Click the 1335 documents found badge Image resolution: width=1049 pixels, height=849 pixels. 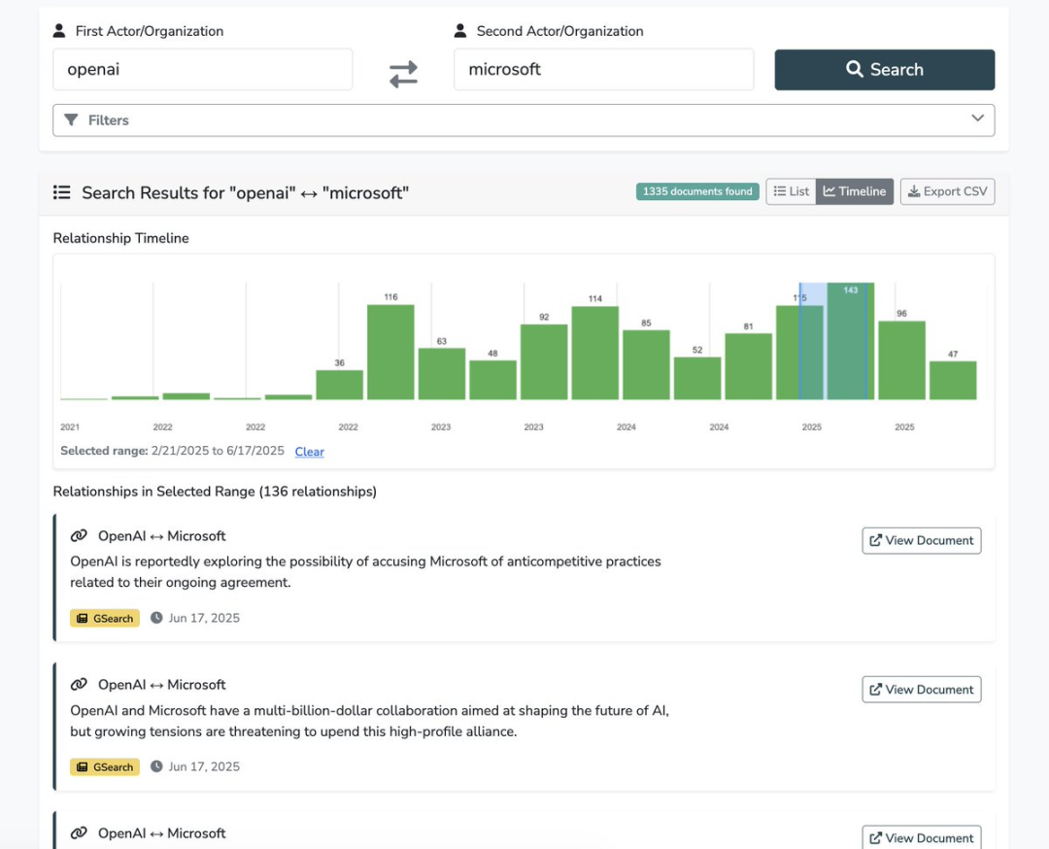(x=697, y=191)
